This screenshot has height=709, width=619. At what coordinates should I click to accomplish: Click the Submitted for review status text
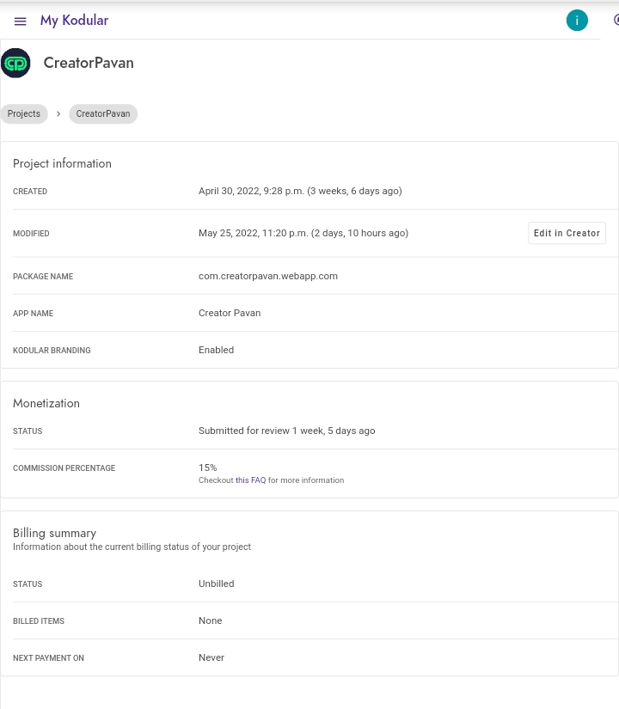click(286, 431)
